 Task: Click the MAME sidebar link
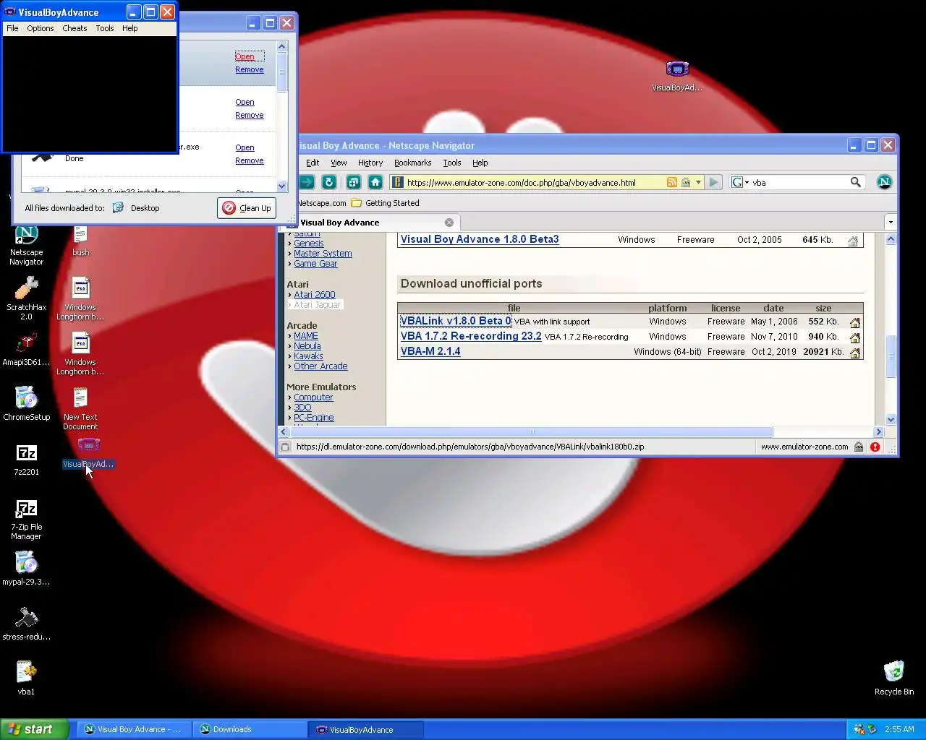(x=306, y=336)
